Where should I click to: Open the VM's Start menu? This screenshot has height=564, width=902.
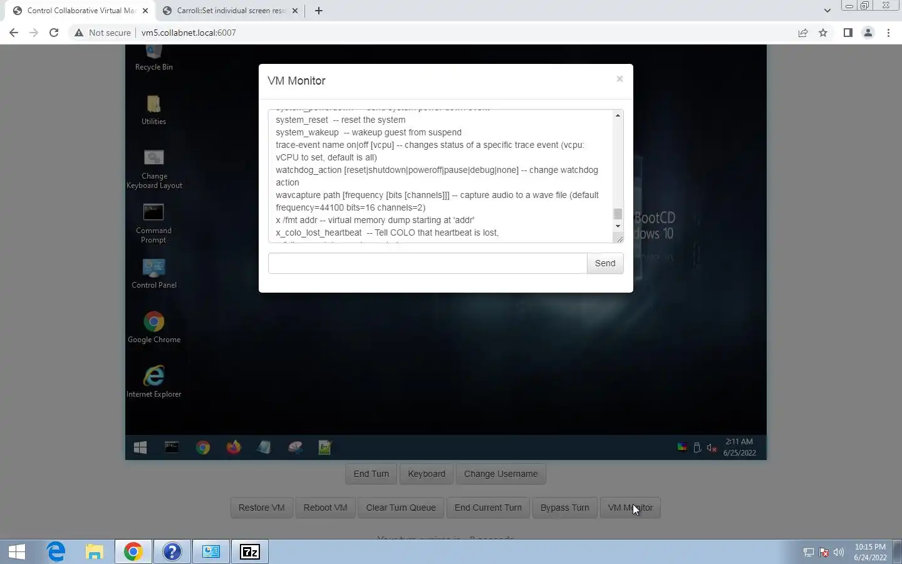click(140, 447)
